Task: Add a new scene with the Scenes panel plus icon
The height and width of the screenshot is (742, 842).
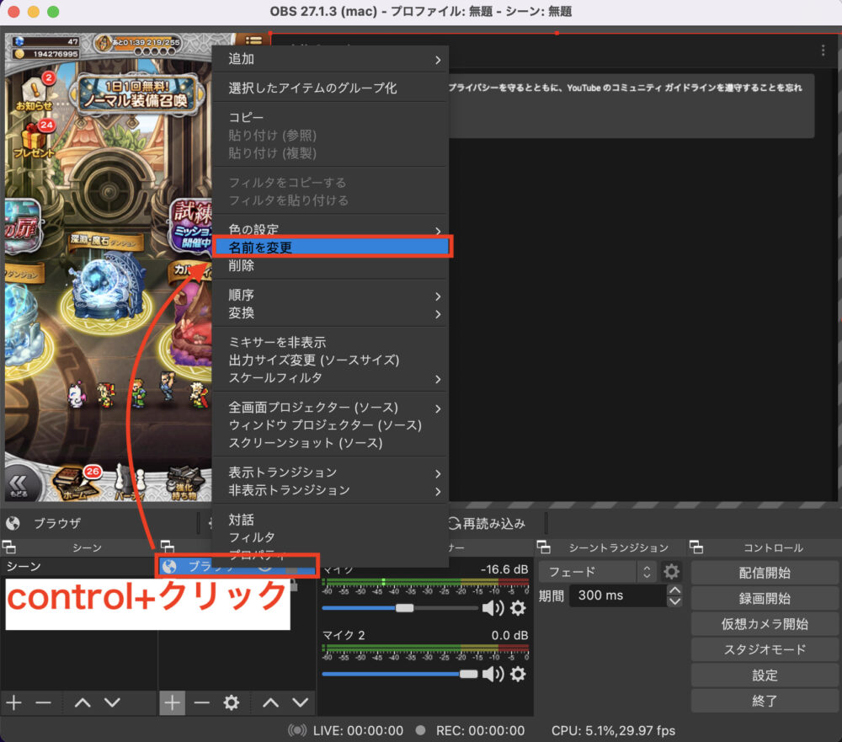Action: (x=14, y=702)
